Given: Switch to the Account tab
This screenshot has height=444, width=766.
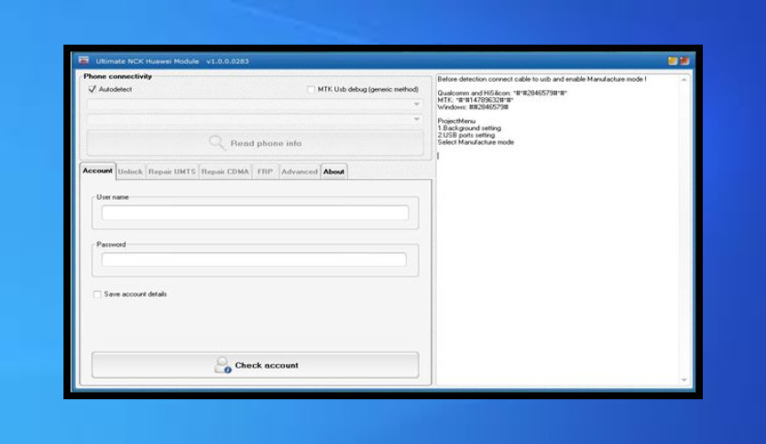Looking at the screenshot, I should (97, 171).
